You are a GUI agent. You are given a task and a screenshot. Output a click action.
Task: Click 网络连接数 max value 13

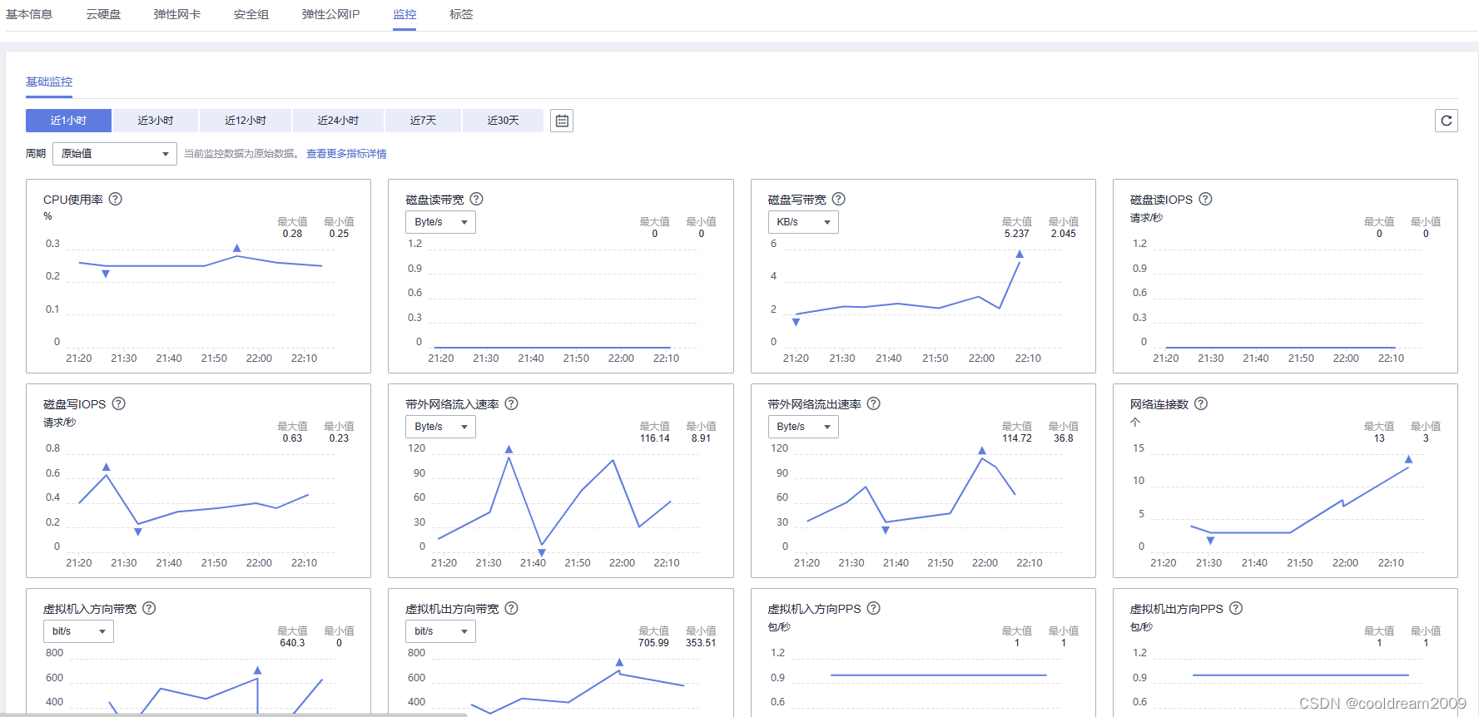pyautogui.click(x=1379, y=438)
